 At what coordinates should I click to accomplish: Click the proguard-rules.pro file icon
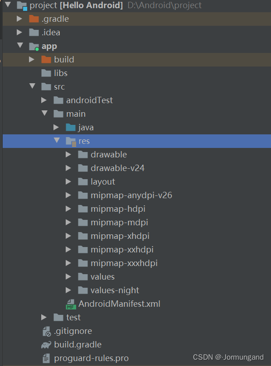[x=46, y=358]
